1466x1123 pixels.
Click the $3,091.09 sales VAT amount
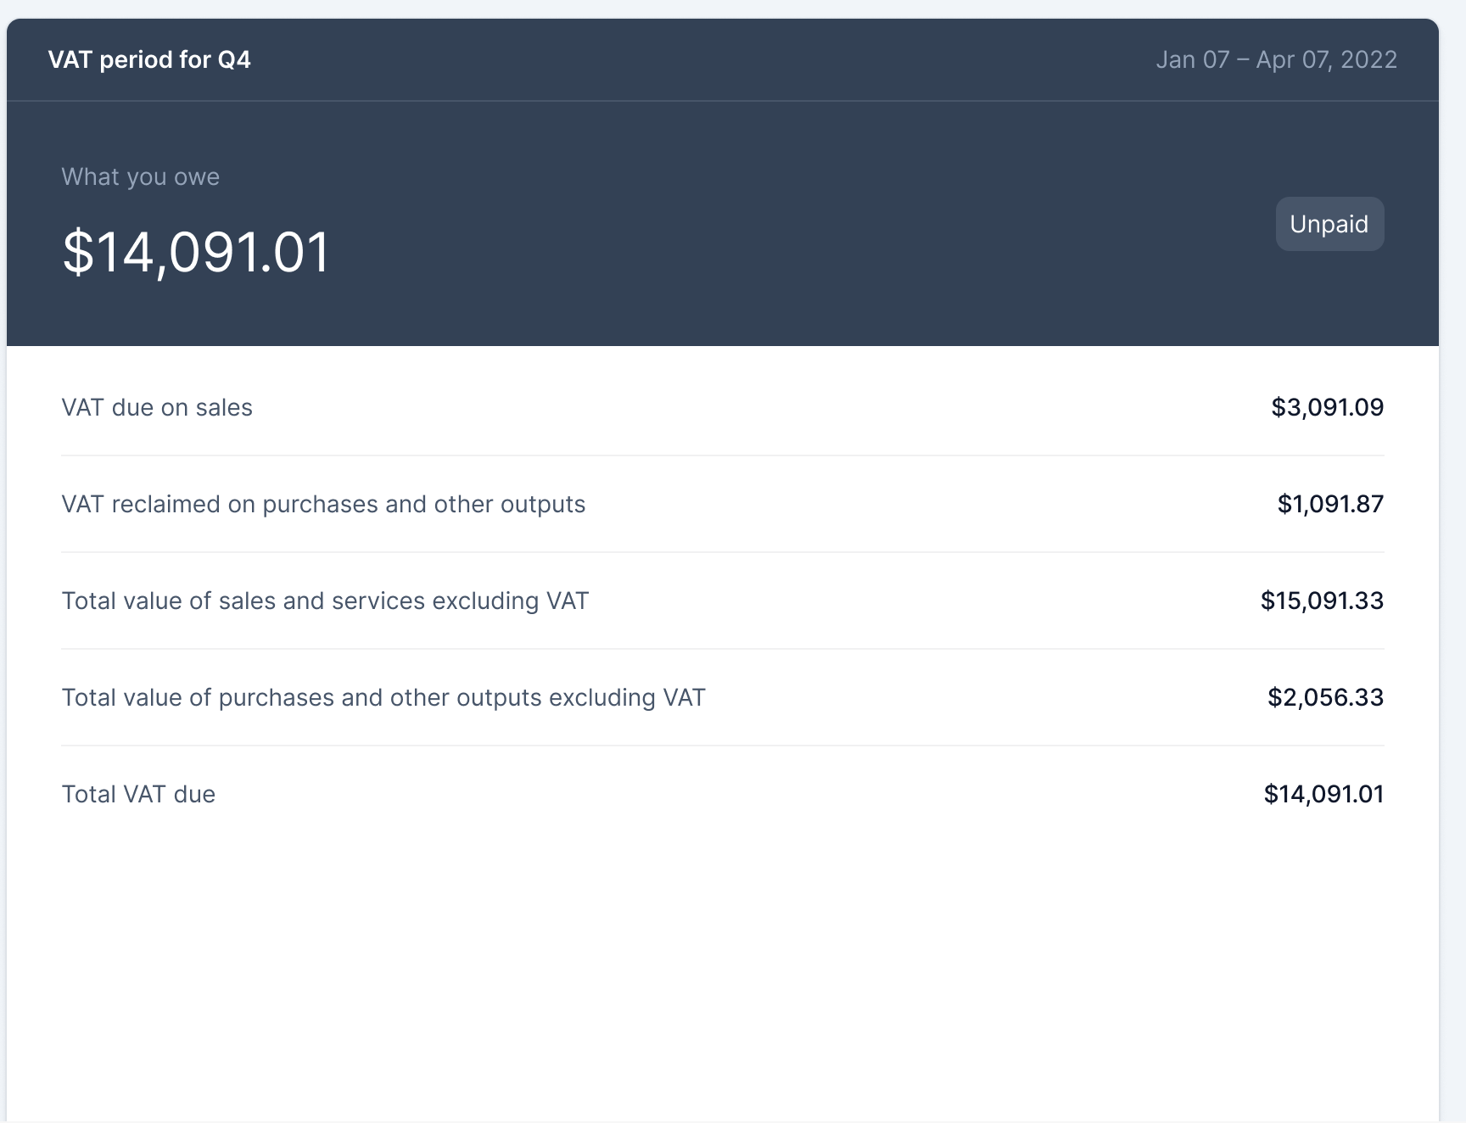coord(1327,407)
